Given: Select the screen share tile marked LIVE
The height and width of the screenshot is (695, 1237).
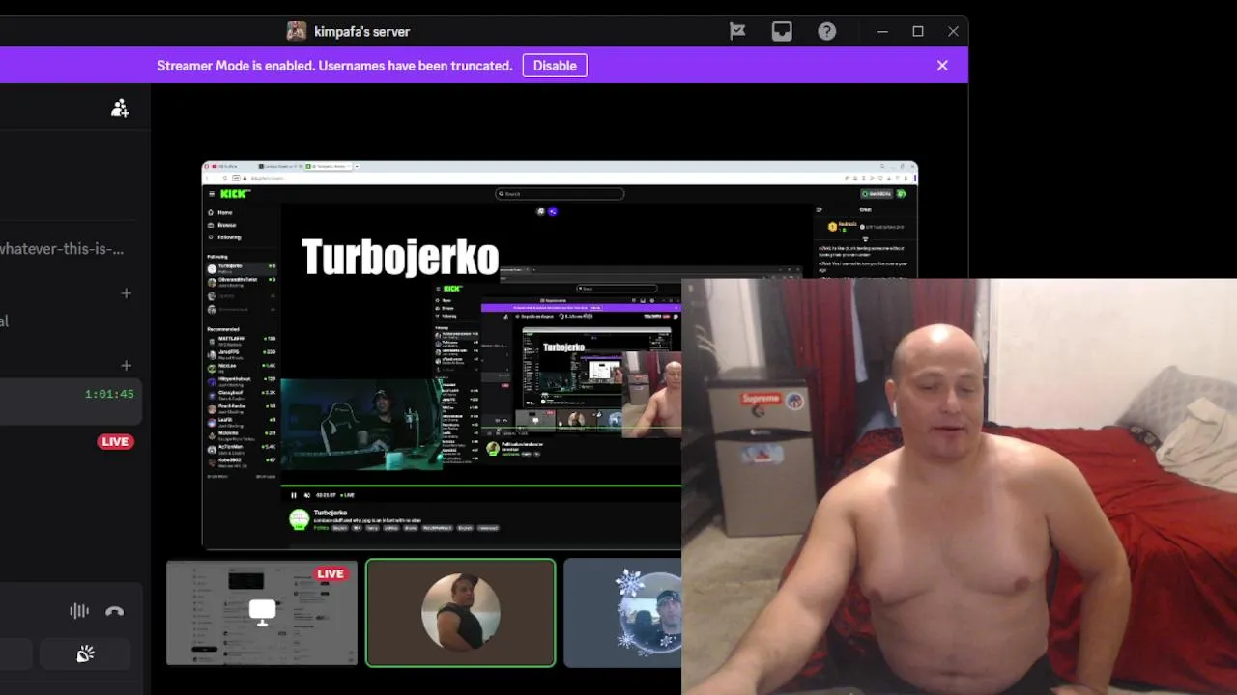Looking at the screenshot, I should pos(262,613).
